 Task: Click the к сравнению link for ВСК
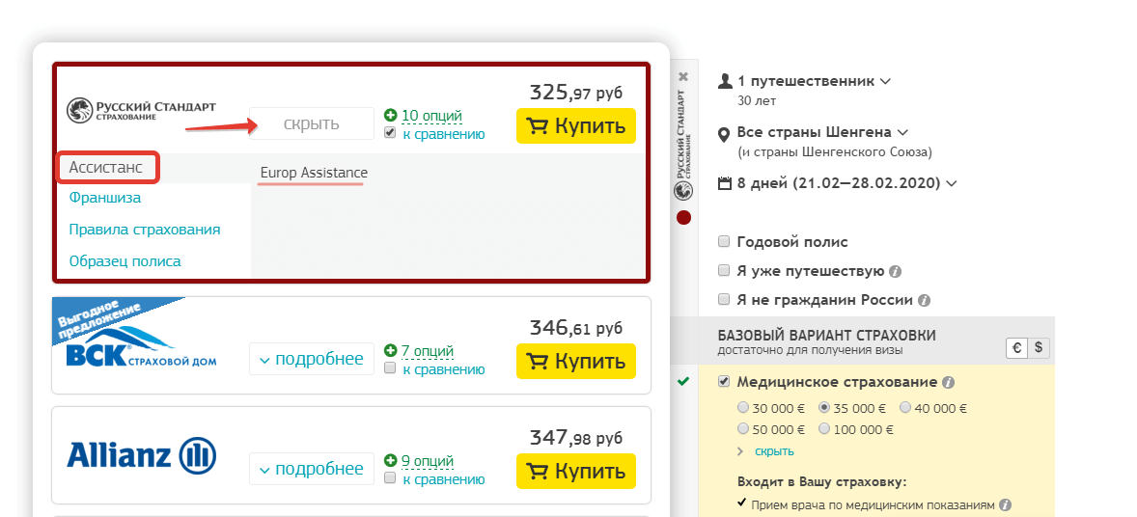click(x=444, y=369)
